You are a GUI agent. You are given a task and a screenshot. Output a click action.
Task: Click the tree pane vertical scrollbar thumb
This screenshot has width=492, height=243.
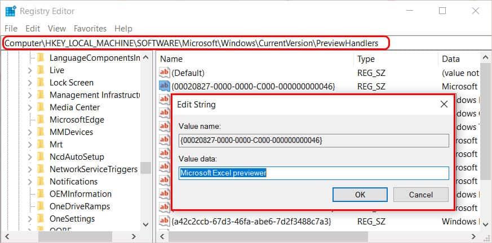pos(145,168)
